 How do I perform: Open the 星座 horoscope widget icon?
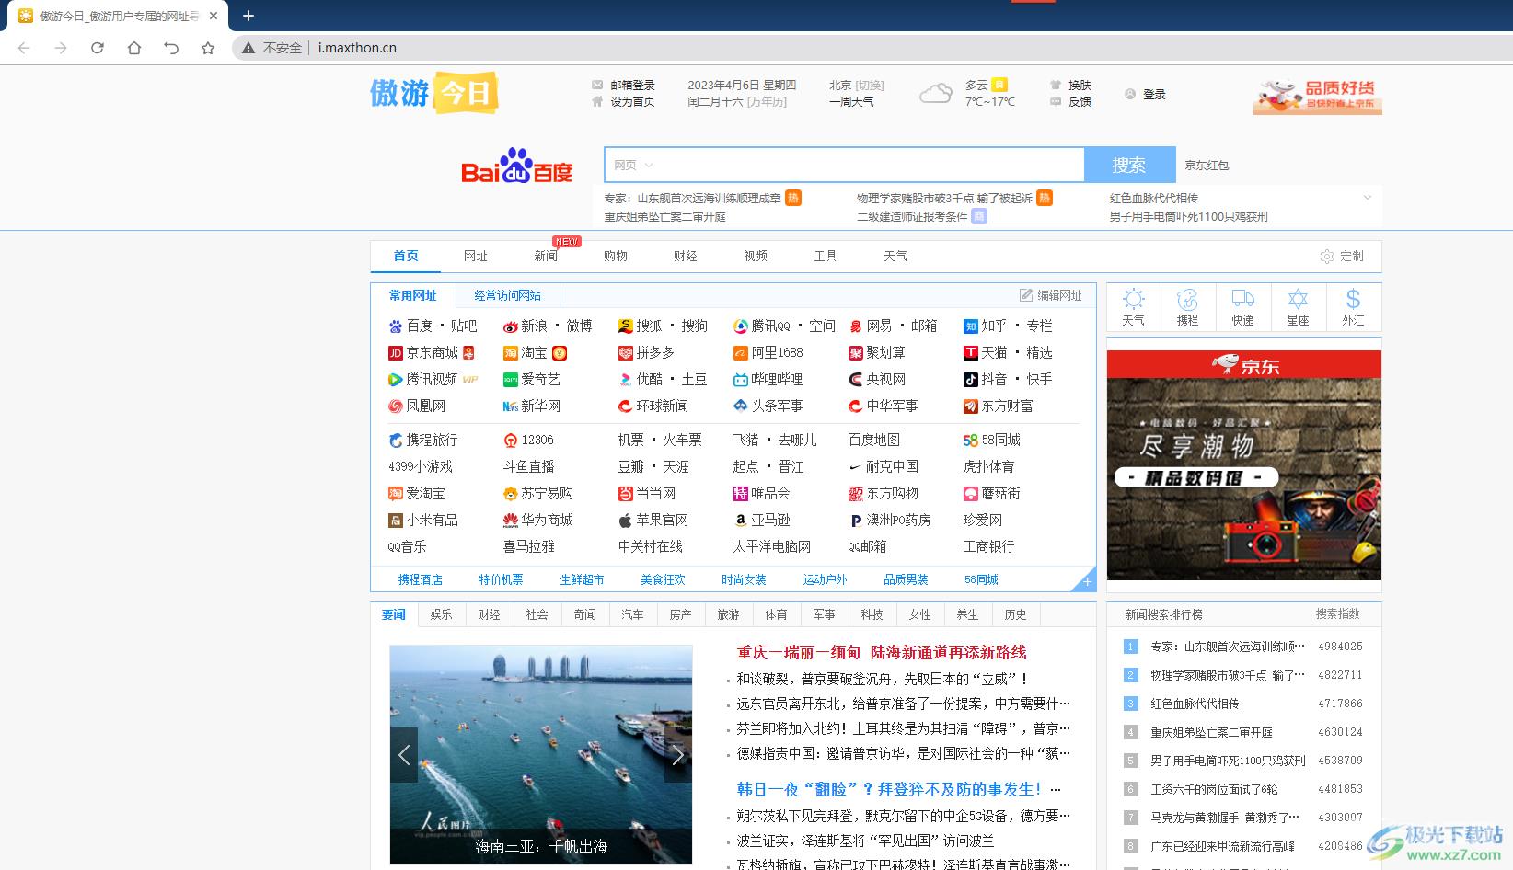(1299, 307)
